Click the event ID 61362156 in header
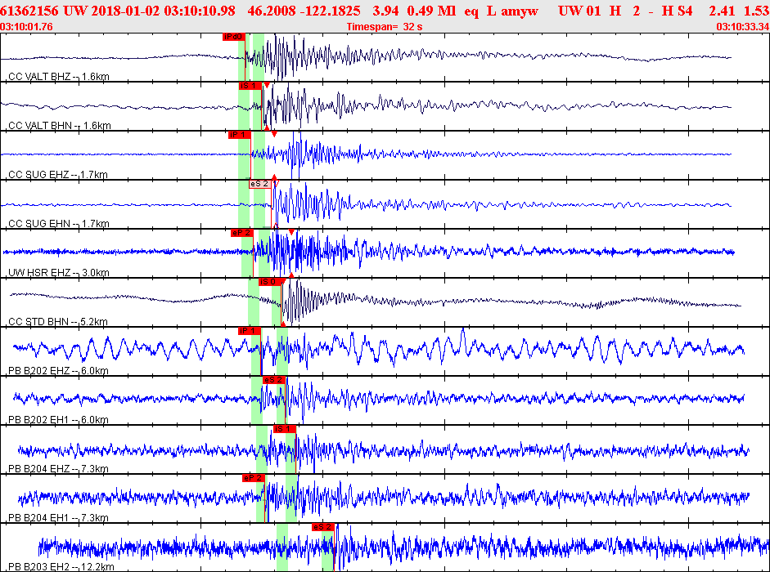Screen dimensions: 770x572 pyautogui.click(x=29, y=11)
